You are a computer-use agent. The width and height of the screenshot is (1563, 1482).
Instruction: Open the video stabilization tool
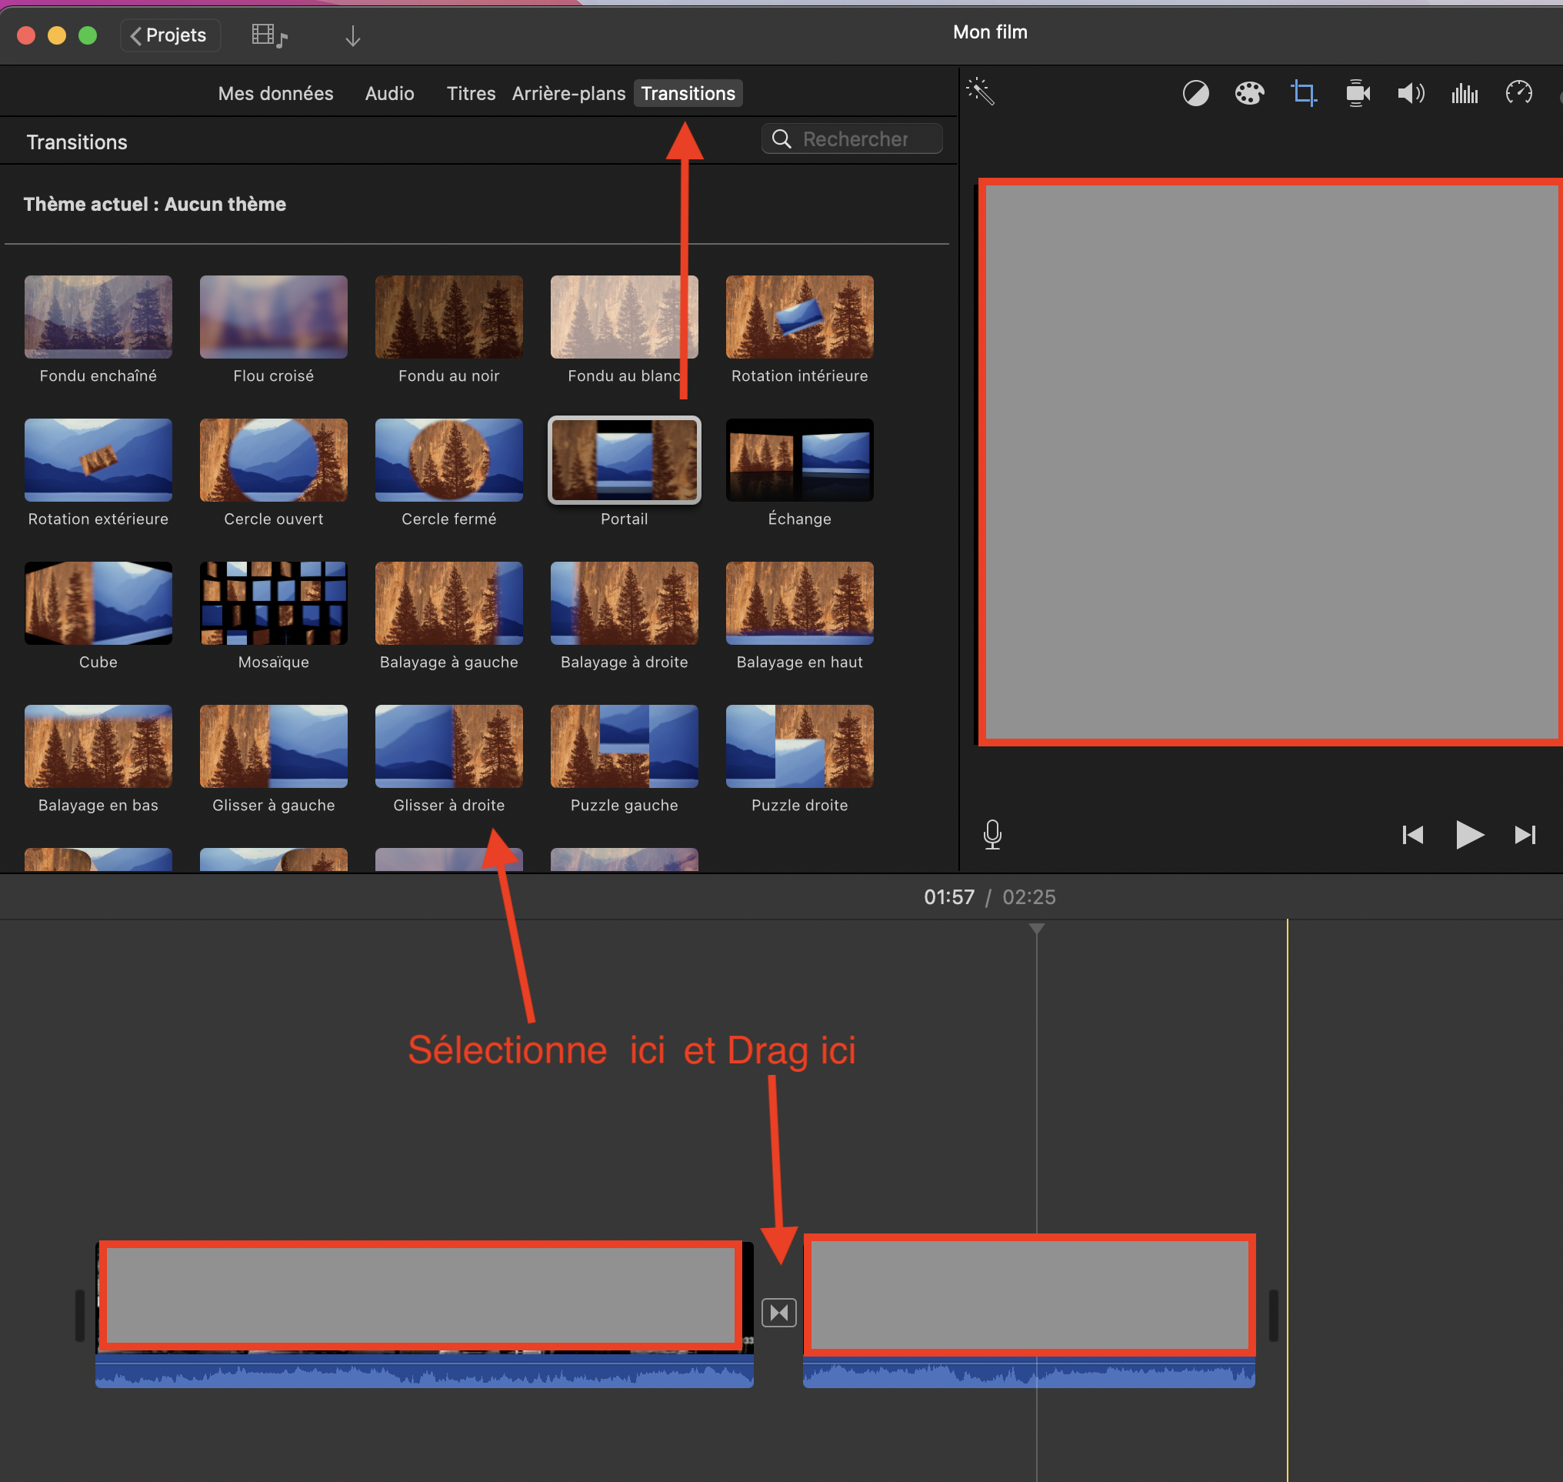[x=1357, y=93]
